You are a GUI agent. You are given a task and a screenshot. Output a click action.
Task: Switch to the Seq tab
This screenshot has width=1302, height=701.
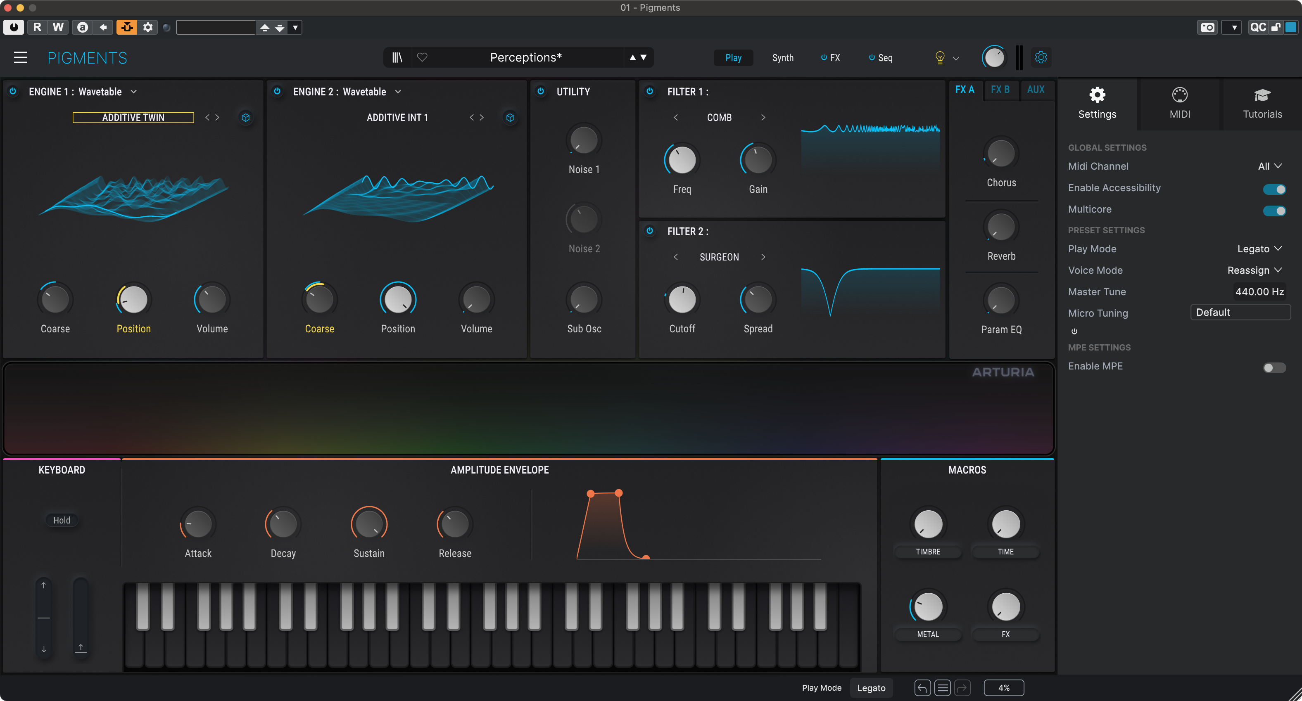click(x=881, y=57)
